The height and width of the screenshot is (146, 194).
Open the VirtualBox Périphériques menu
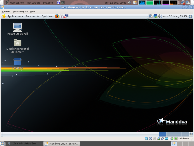pyautogui.click(x=20, y=12)
